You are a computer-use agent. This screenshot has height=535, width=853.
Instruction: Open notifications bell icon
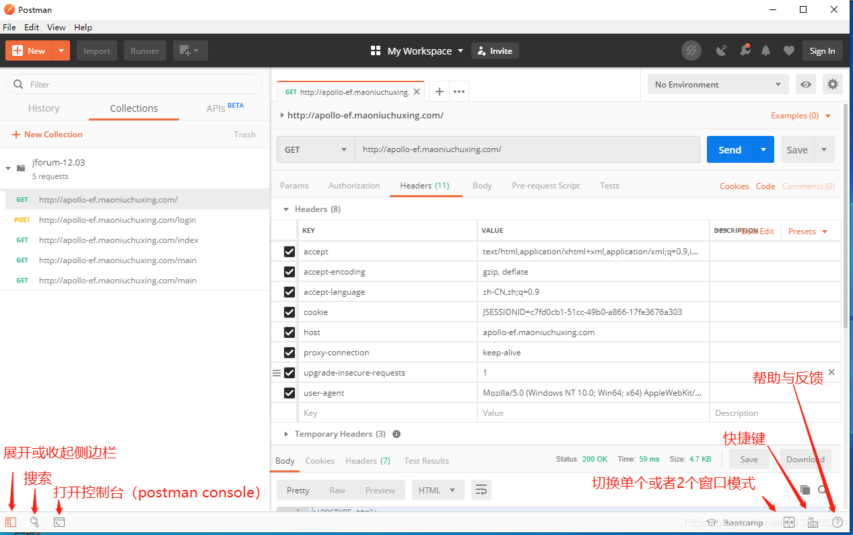coord(766,50)
